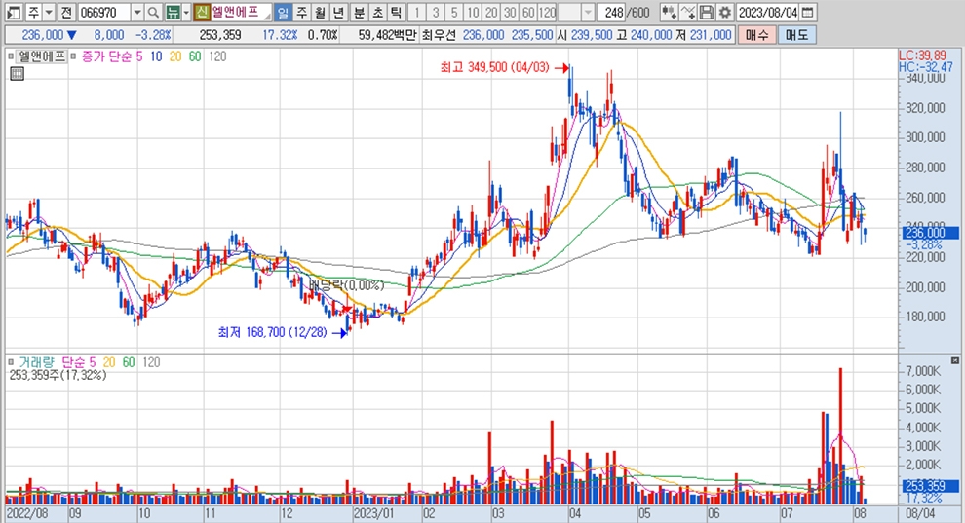Click the window layout icon at top-left
Image resolution: width=965 pixels, height=523 pixels.
[x=13, y=13]
